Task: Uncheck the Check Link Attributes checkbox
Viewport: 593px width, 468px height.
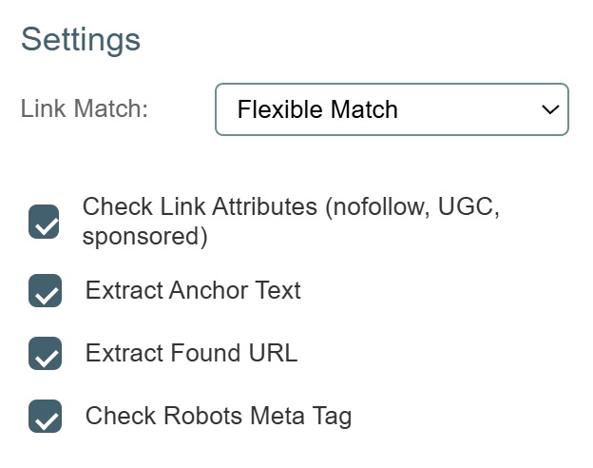Action: (x=44, y=222)
